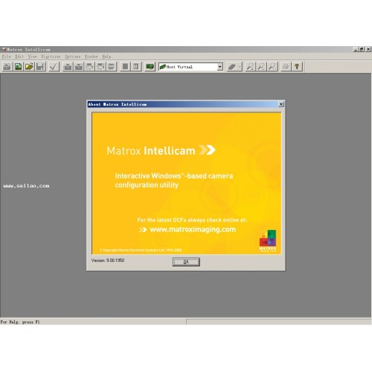Click the green board icon left of the dropdown

[150, 66]
